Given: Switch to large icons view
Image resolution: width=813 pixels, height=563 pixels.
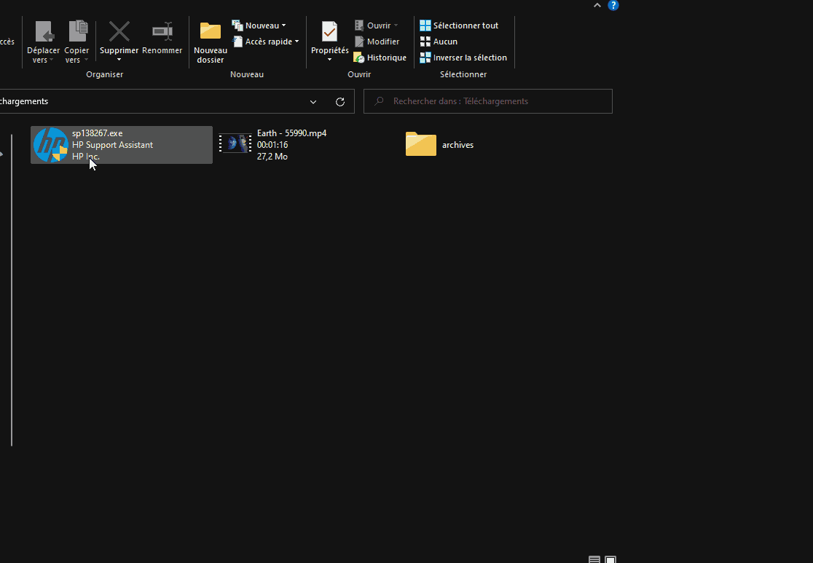Looking at the screenshot, I should [610, 559].
